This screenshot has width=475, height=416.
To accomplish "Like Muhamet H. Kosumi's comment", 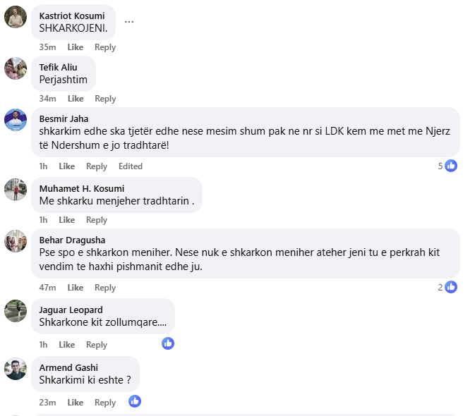I will (x=67, y=220).
